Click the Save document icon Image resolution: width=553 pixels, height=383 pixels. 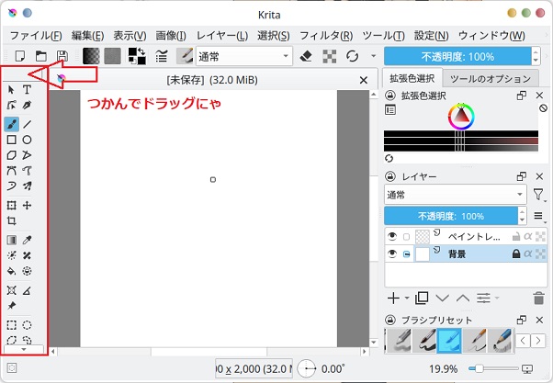click(x=62, y=57)
